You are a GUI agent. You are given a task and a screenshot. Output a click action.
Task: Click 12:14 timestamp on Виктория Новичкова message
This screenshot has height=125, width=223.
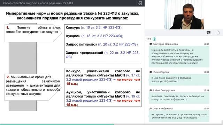tap(206, 44)
